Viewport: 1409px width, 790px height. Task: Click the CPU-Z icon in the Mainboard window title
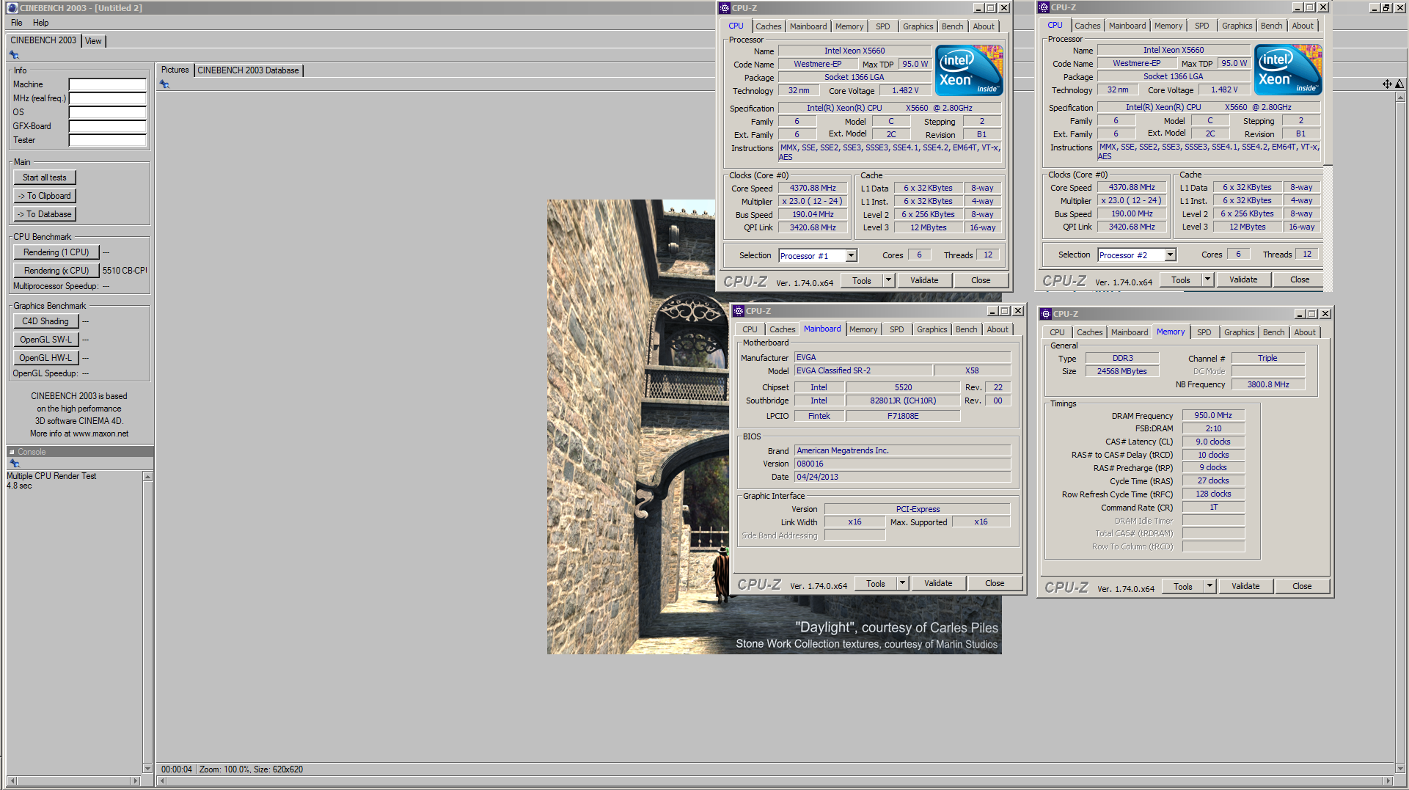739,311
